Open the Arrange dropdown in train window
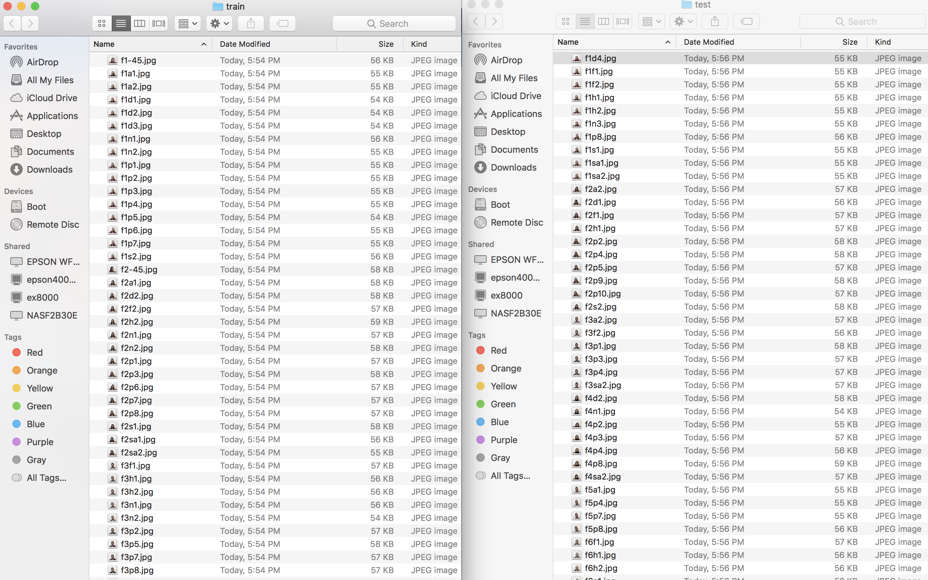 click(187, 23)
